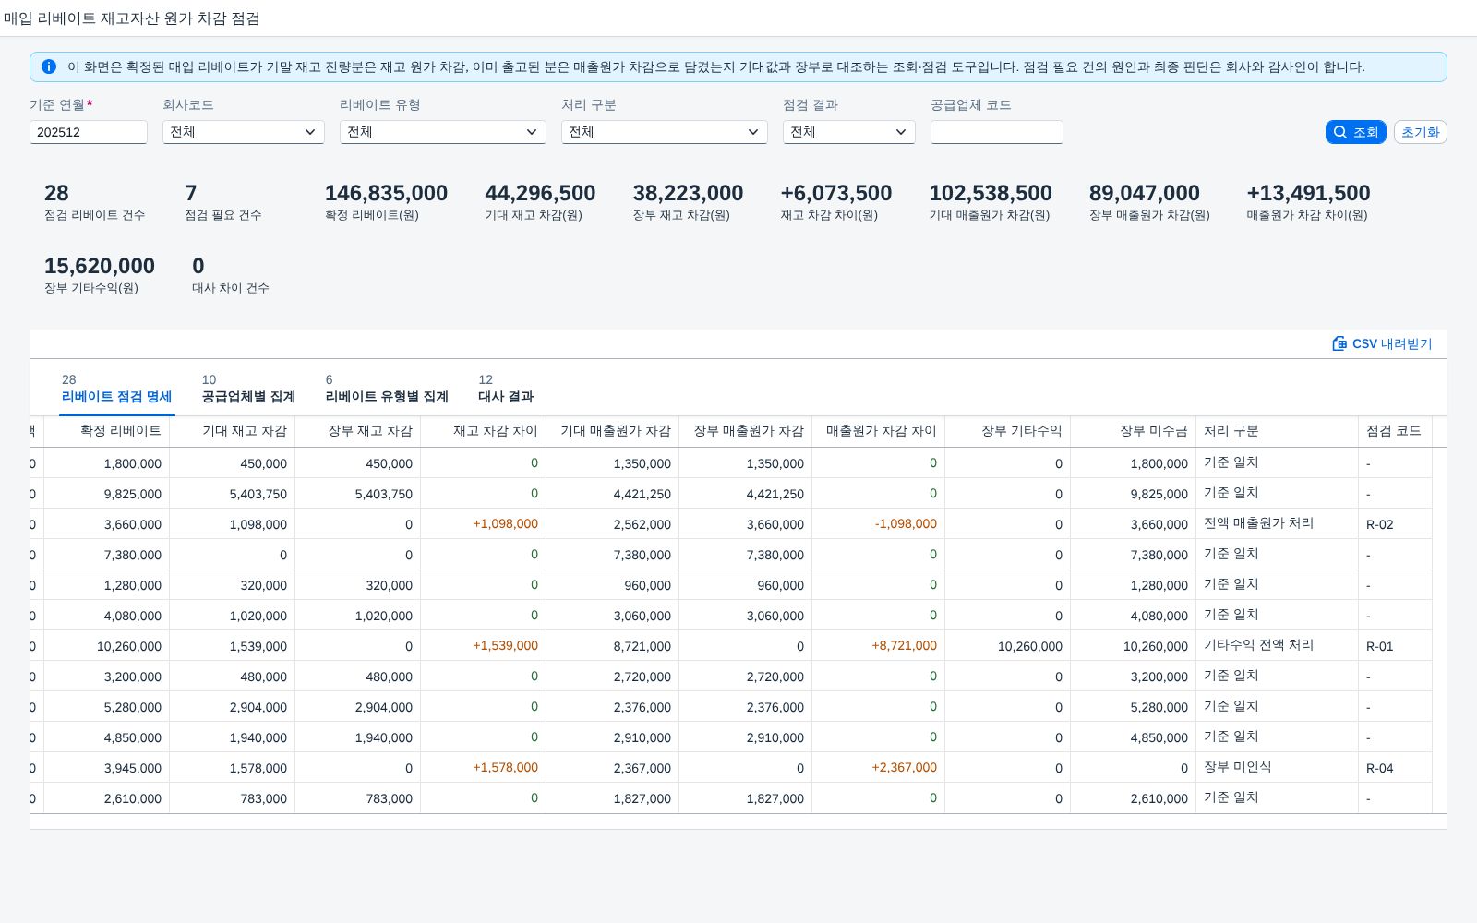Click the blue info icon in the banner
The width and height of the screenshot is (1477, 923).
[x=49, y=66]
